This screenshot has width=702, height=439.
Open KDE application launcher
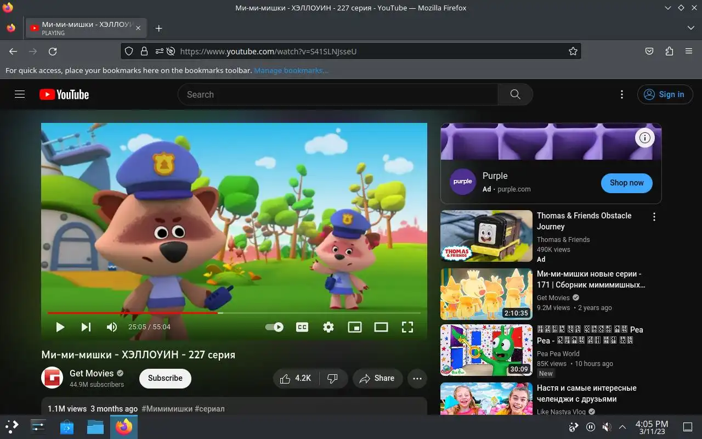(12, 426)
